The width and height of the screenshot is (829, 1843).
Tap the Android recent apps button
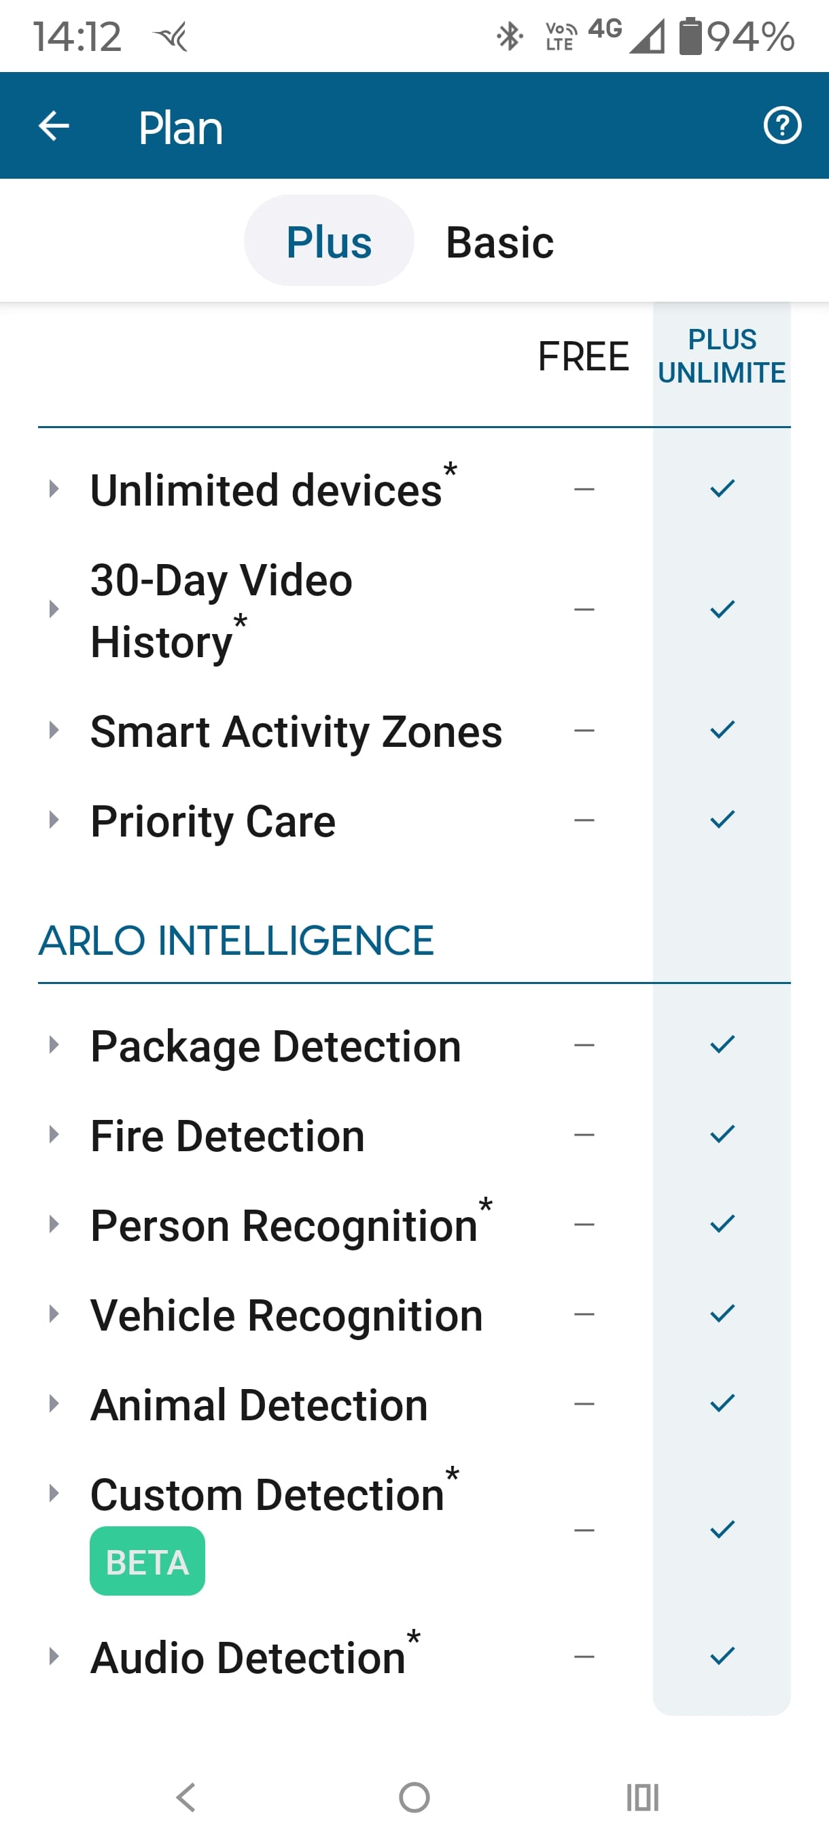pyautogui.click(x=641, y=1797)
